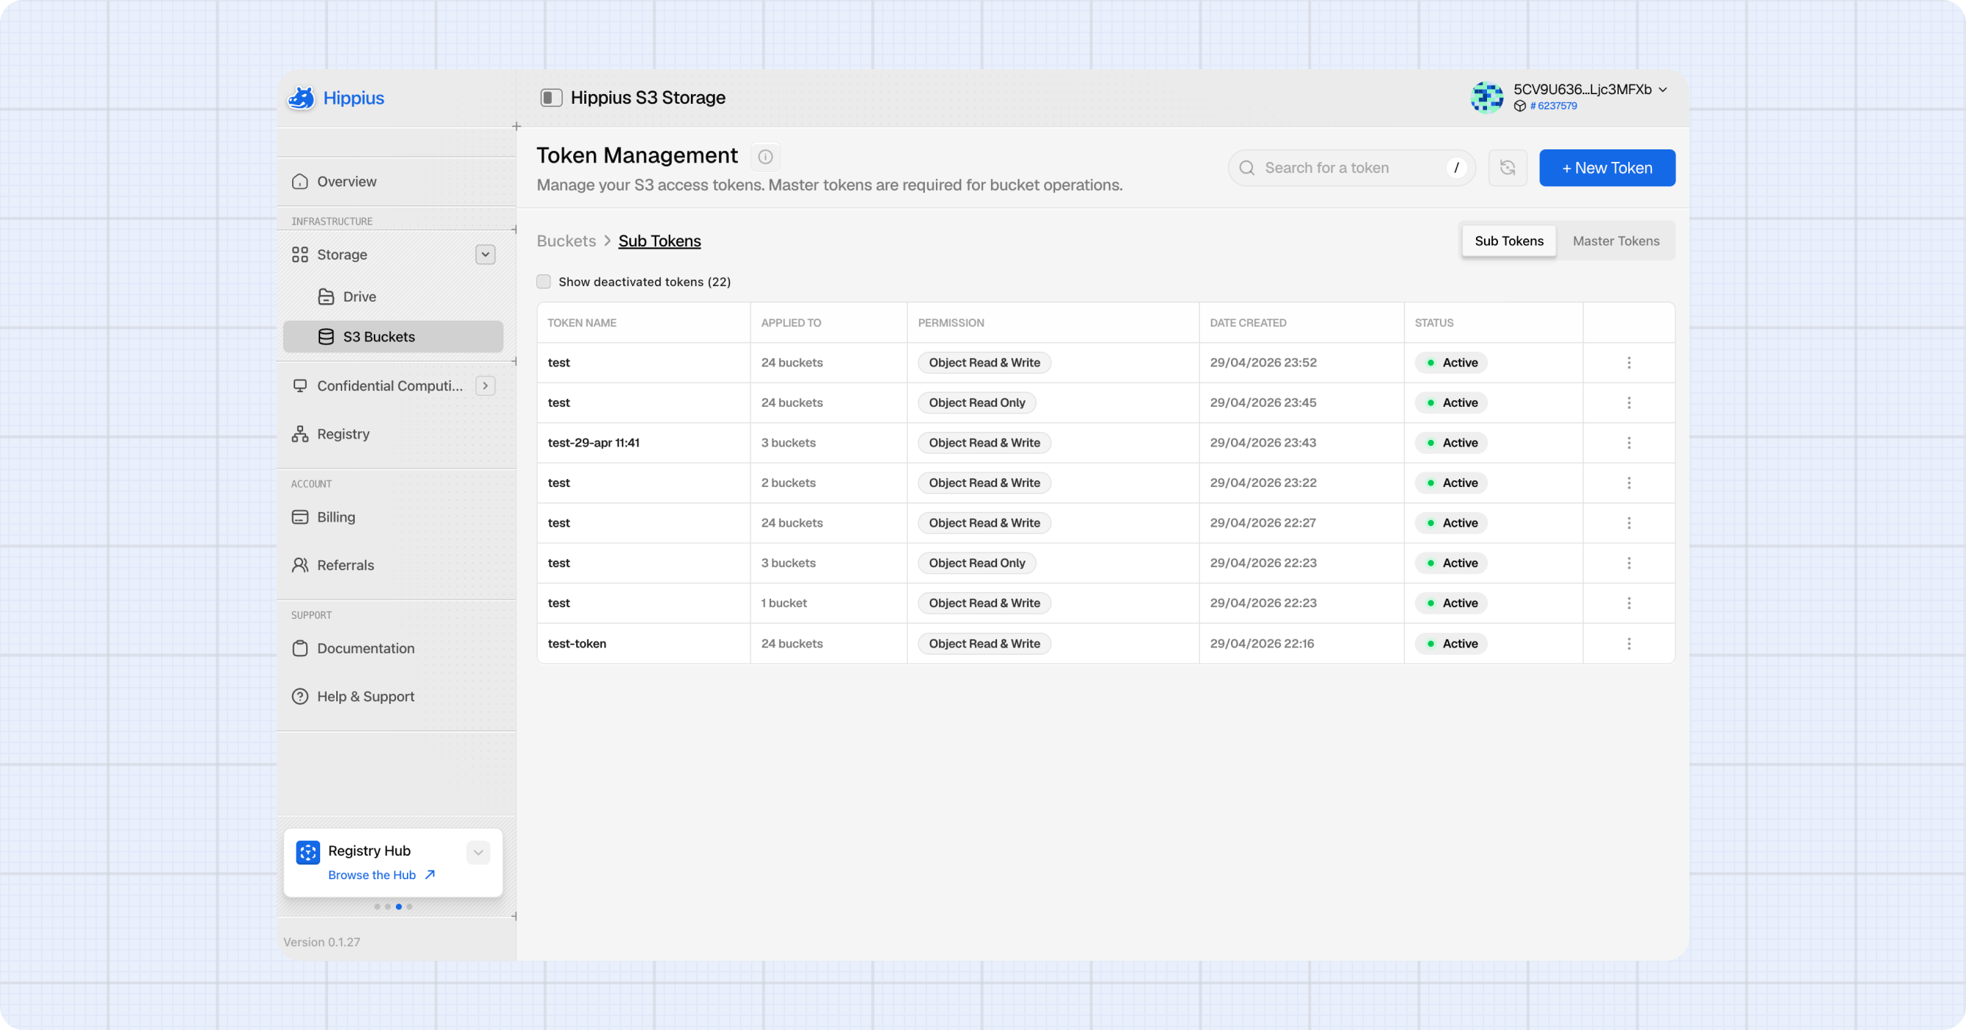
Task: Click the Buckets breadcrumb
Action: click(567, 241)
